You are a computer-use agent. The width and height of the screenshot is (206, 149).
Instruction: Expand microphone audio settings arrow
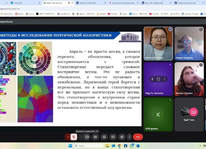(x=68, y=137)
